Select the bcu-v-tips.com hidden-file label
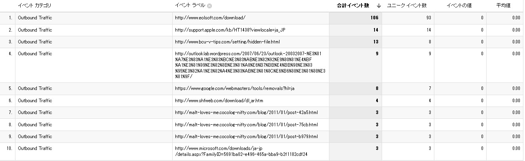Image resolution: width=525 pixels, height=161 pixels. 228,42
